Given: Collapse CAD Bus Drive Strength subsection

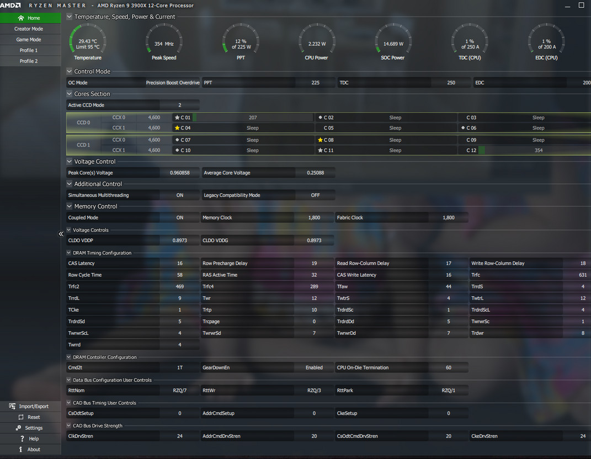Looking at the screenshot, I should (68, 425).
